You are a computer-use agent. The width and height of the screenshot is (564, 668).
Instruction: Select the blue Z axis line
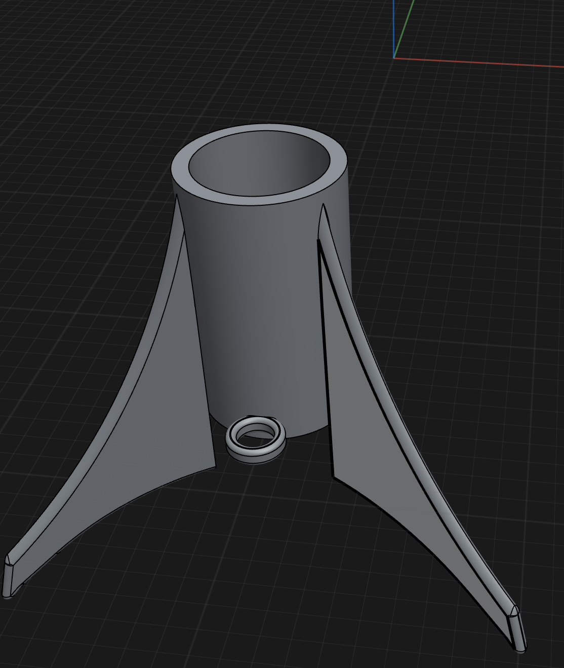point(394,25)
